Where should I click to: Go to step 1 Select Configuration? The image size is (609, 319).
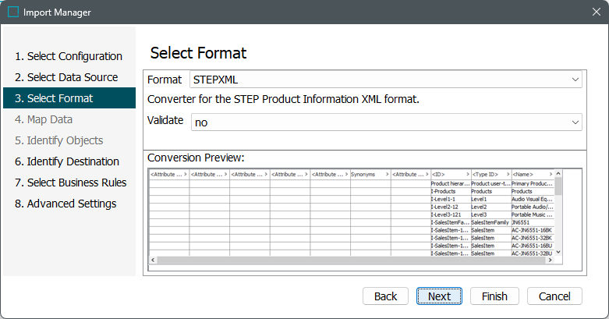(69, 56)
